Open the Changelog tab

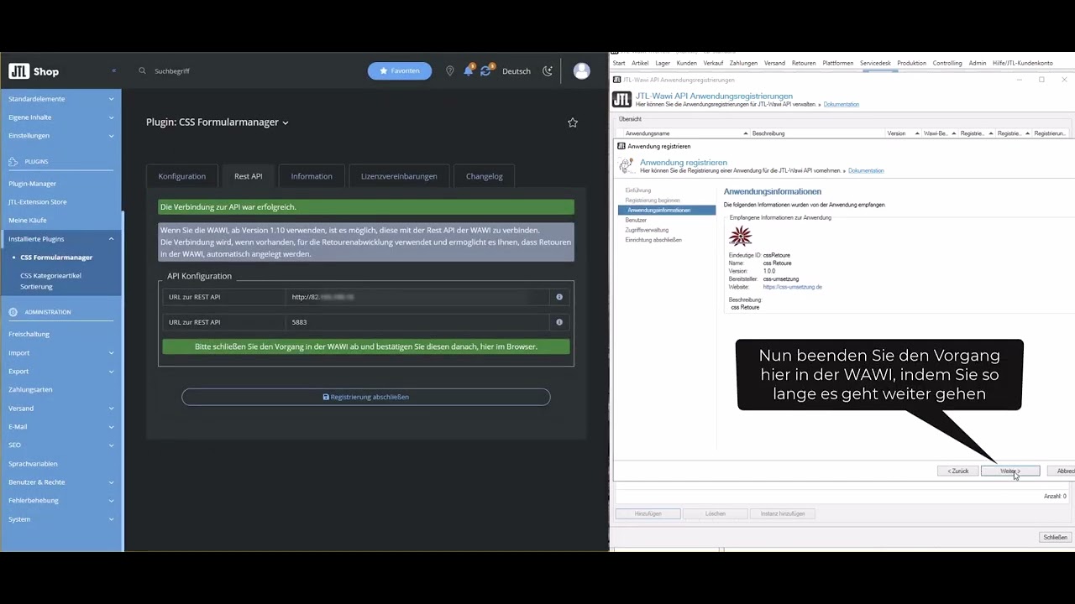(485, 176)
